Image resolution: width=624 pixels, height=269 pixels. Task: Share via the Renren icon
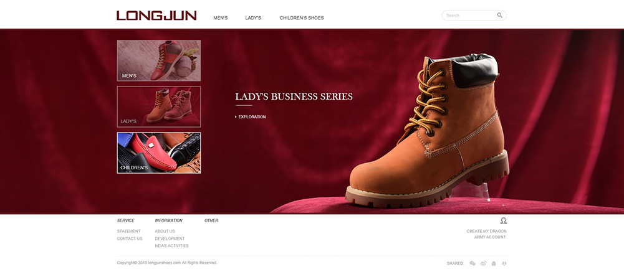[504, 263]
